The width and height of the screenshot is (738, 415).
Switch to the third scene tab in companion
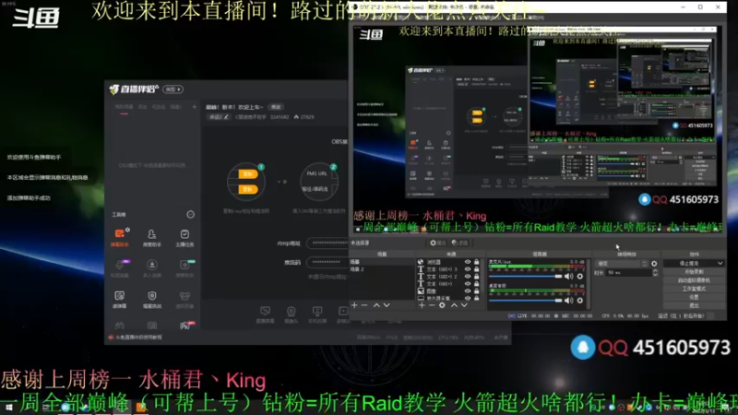click(x=158, y=107)
